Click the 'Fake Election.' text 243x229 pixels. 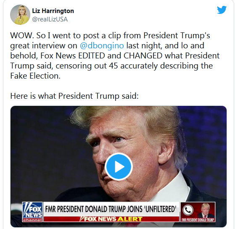[35, 76]
